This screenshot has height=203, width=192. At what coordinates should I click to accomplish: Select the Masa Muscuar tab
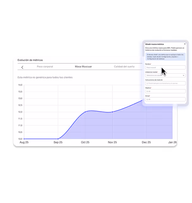83,67
